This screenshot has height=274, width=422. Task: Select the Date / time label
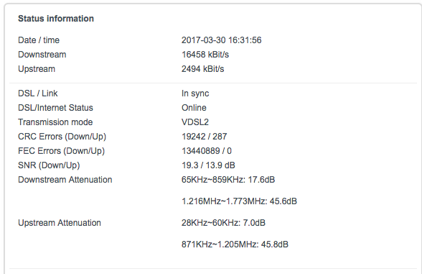(39, 40)
